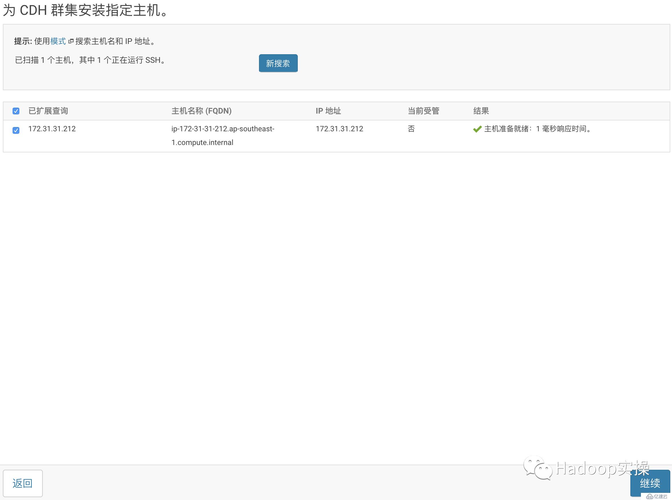The width and height of the screenshot is (672, 500).
Task: Click the 否 managed status cell
Action: click(411, 129)
